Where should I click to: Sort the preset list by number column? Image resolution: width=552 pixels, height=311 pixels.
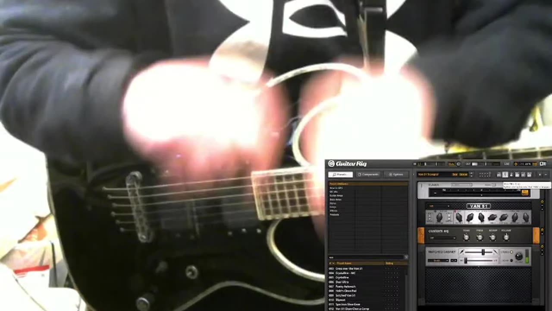click(332, 263)
